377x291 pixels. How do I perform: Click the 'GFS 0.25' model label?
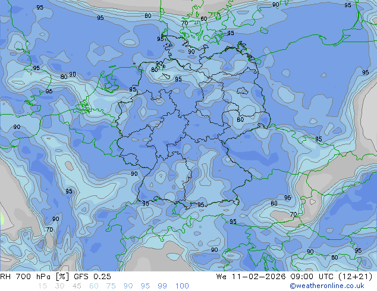(92, 277)
